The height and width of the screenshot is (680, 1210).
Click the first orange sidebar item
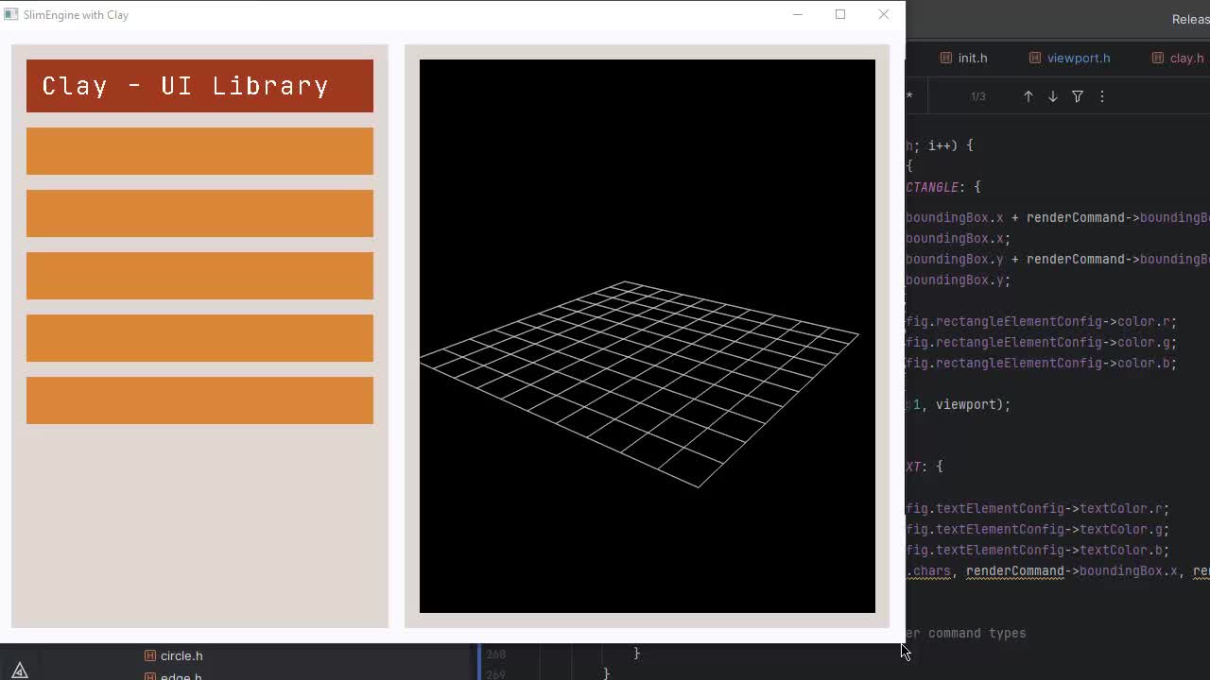pyautogui.click(x=199, y=151)
